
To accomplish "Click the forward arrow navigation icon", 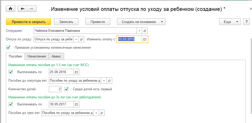I will click(31, 9).
